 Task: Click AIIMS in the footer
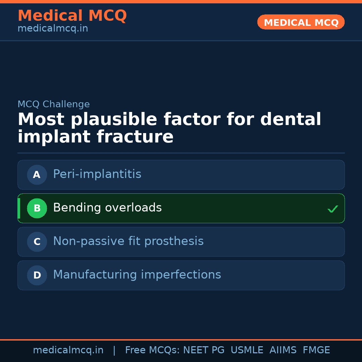point(283,350)
